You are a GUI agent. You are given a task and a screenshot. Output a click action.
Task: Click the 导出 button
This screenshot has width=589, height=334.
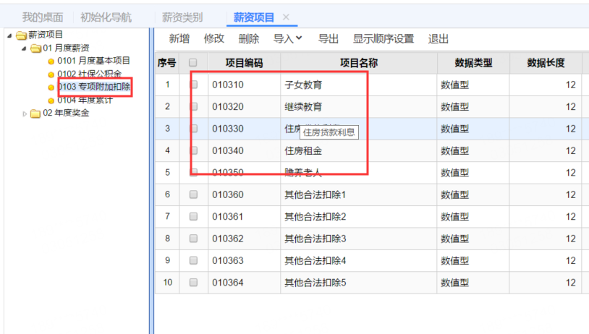click(329, 38)
